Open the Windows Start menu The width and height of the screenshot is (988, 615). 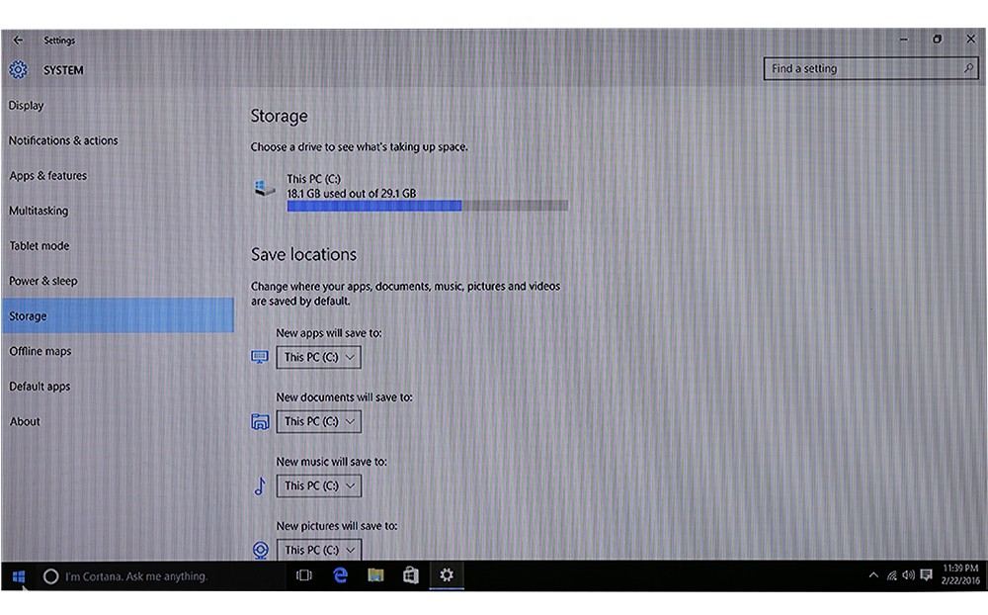(18, 575)
